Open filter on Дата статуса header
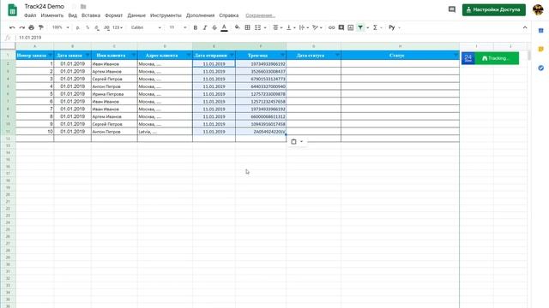 [337, 55]
